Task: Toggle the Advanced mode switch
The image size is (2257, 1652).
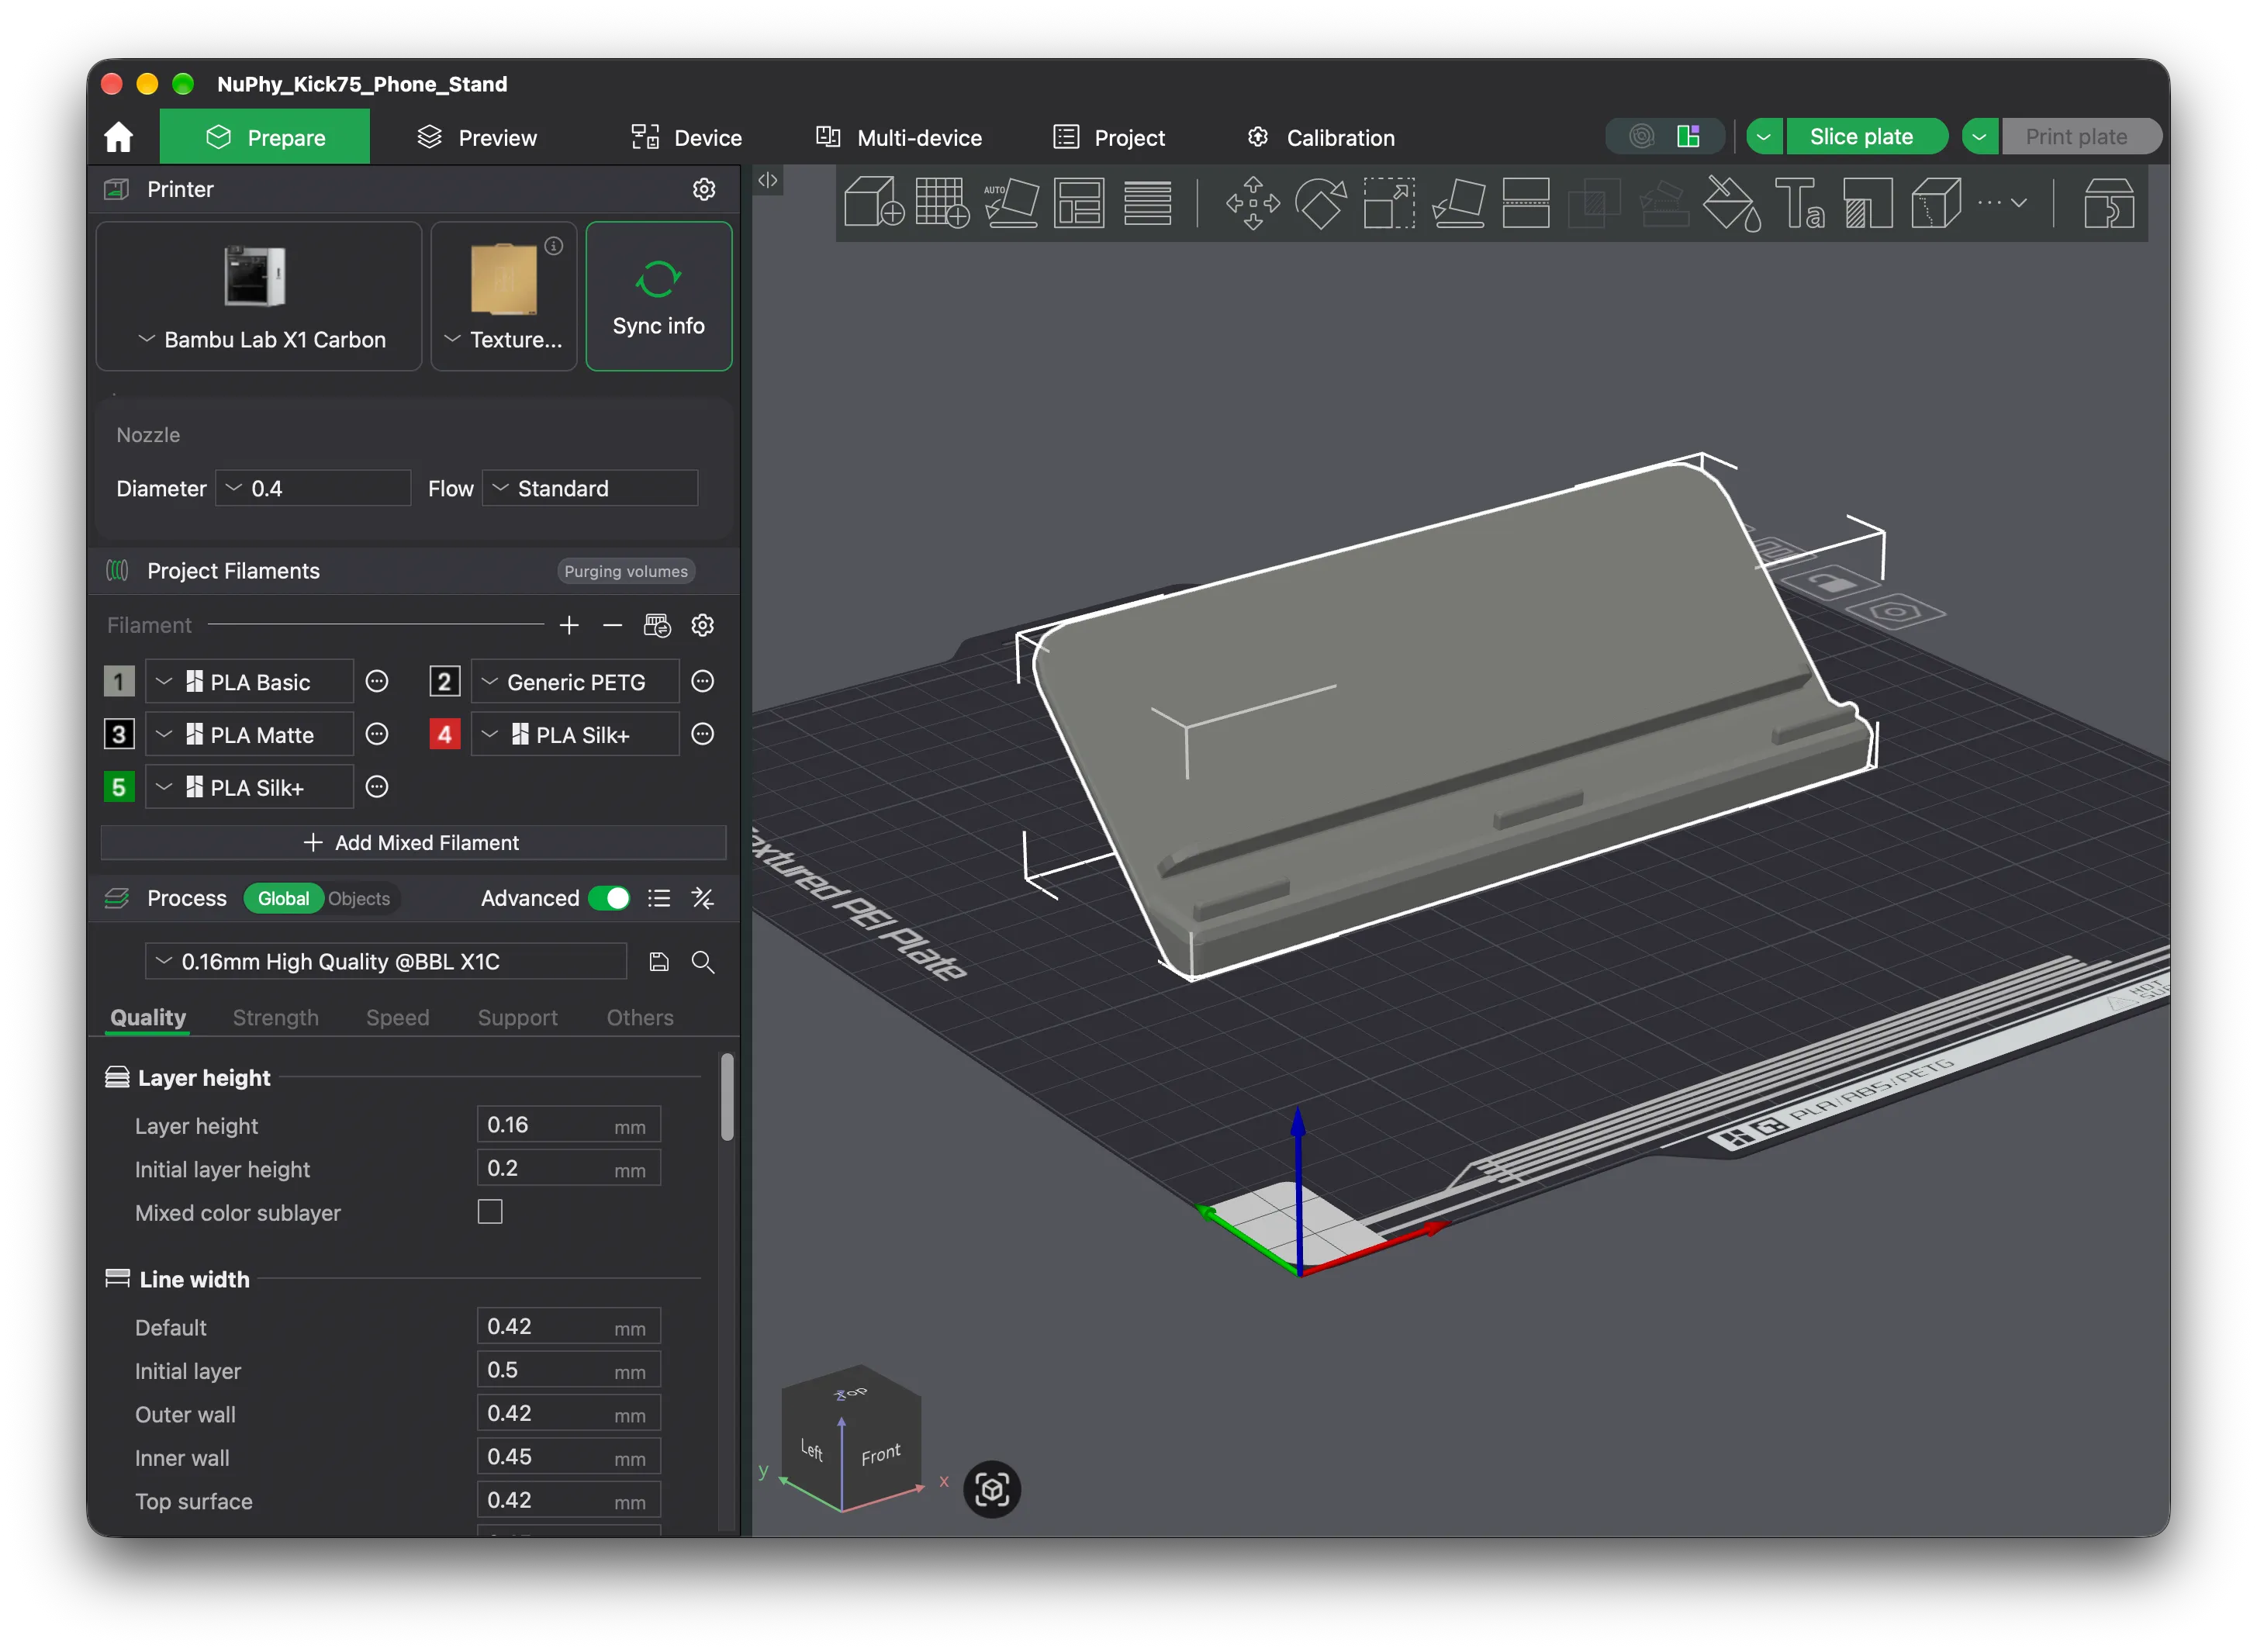Action: click(x=609, y=898)
